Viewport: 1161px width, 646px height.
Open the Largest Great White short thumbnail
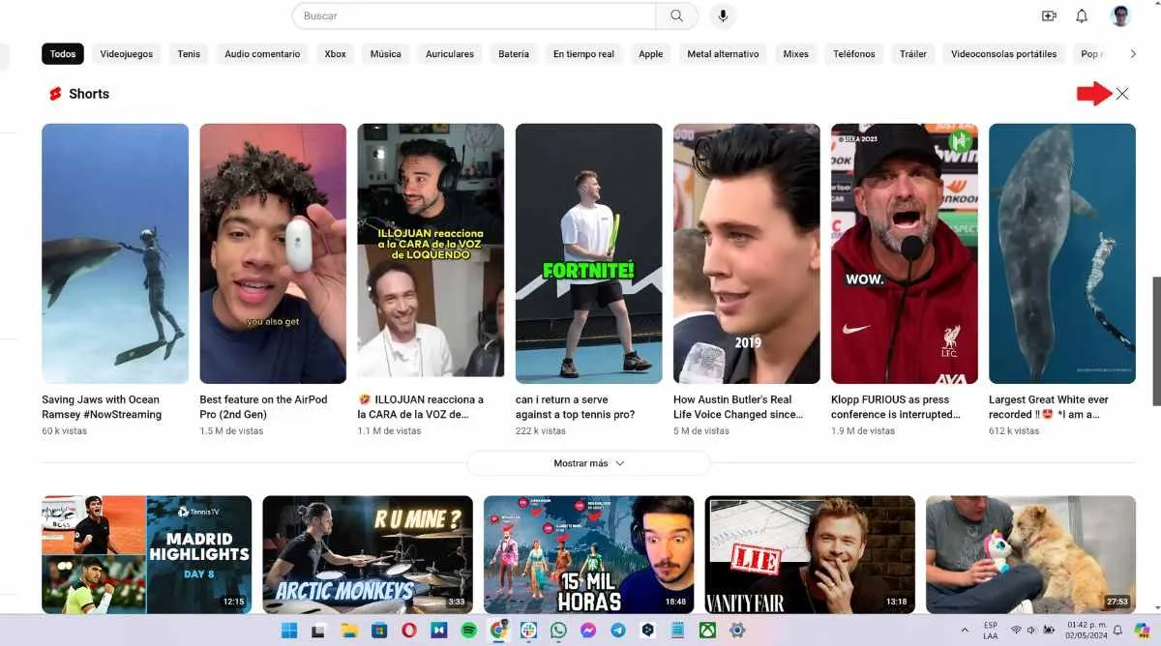coord(1062,253)
